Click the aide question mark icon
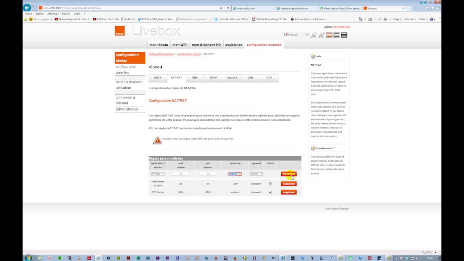The height and width of the screenshot is (261, 464). pos(313,57)
